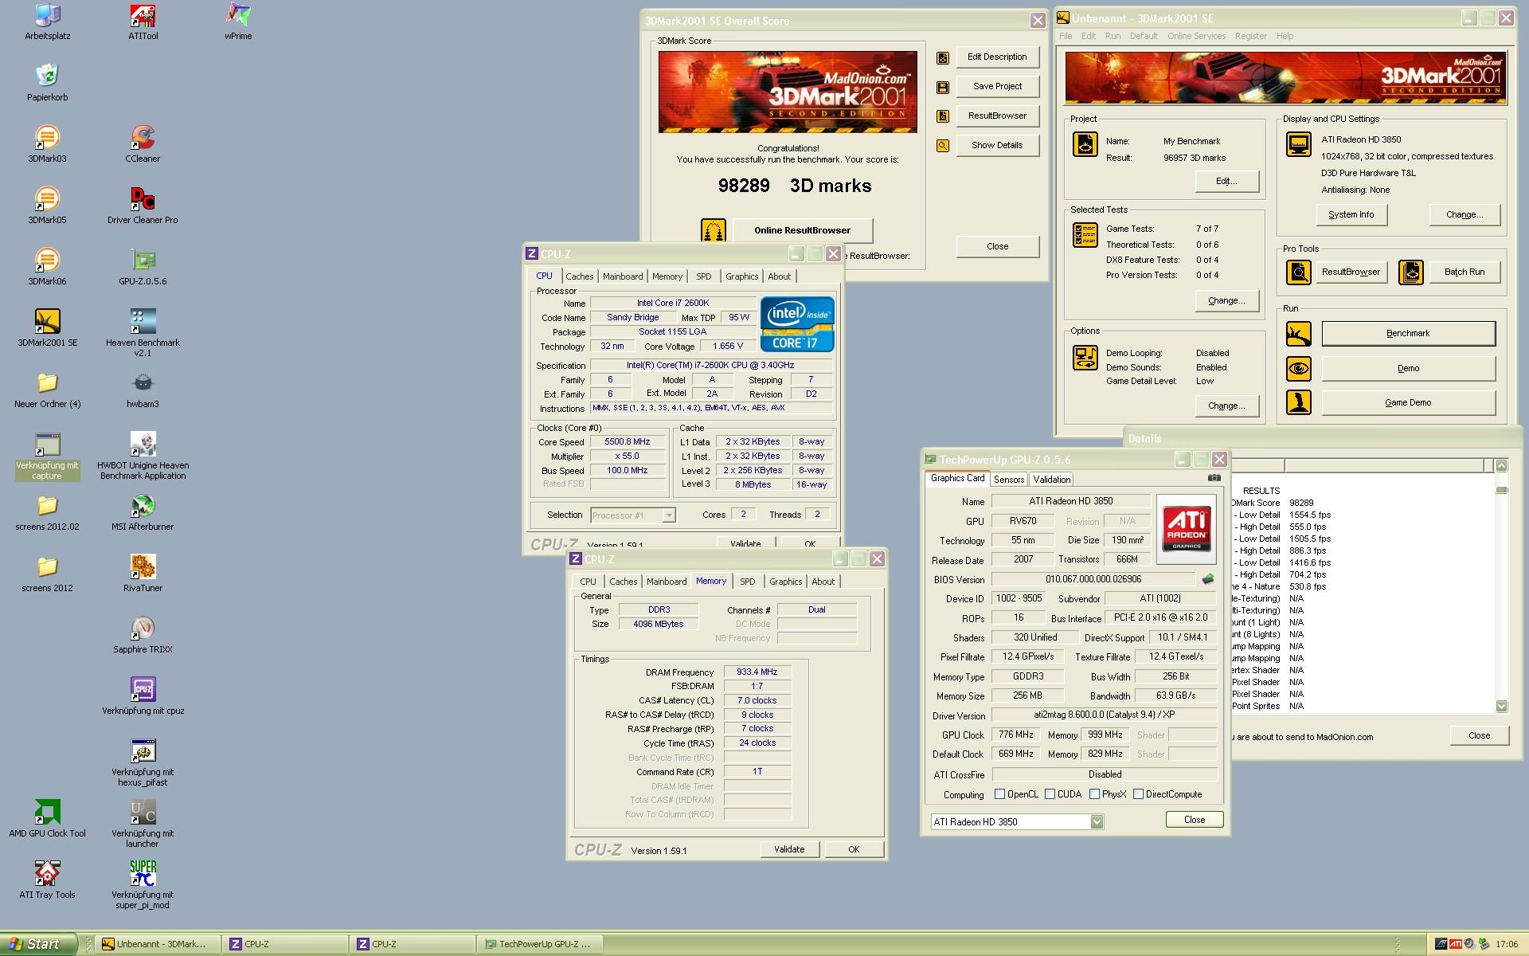Select AMD GPU Clock Tool icon
1529x956 pixels.
click(x=47, y=819)
